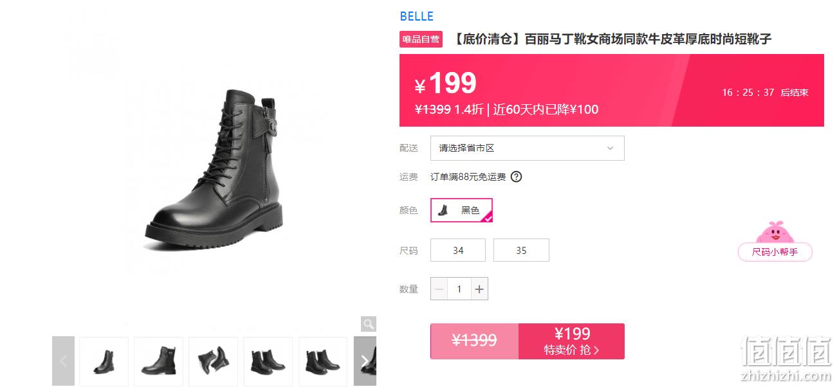Screen dimensions: 837x387
Task: Click the dropdown chevron in delivery selector
Action: (610, 148)
